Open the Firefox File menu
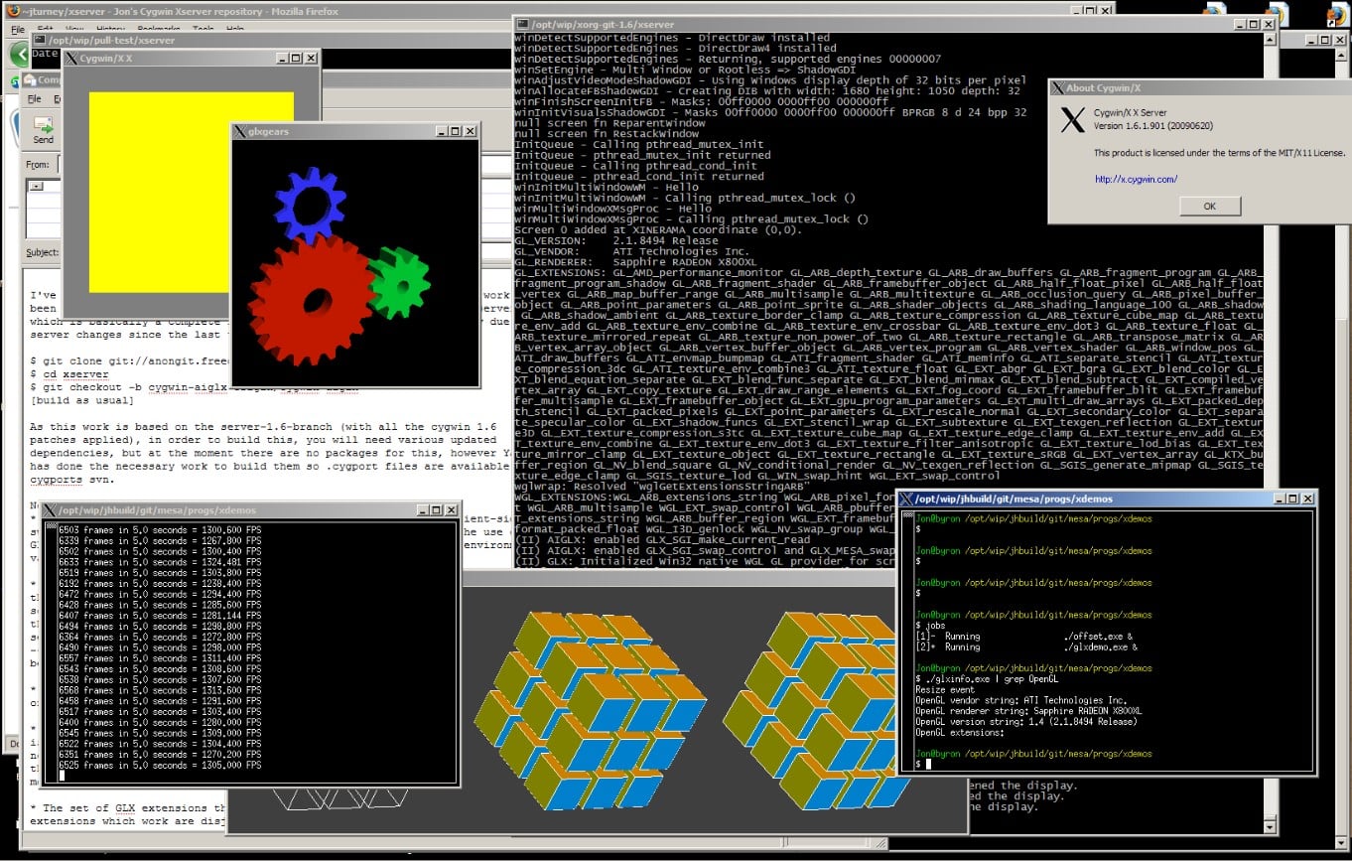Image resolution: width=1352 pixels, height=861 pixels. (18, 29)
